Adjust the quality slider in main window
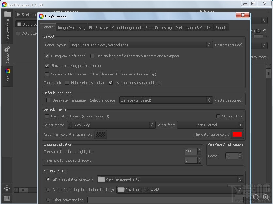This screenshot has width=273, height=204. (259, 36)
